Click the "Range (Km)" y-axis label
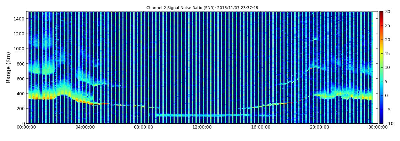This screenshot has width=400, height=141. [x=8, y=67]
